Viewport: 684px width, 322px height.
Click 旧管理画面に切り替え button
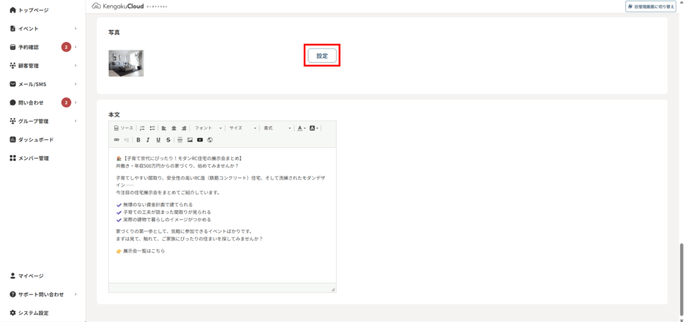[651, 6]
